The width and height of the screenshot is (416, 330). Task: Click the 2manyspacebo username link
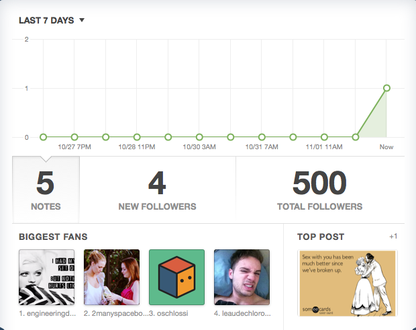point(111,314)
